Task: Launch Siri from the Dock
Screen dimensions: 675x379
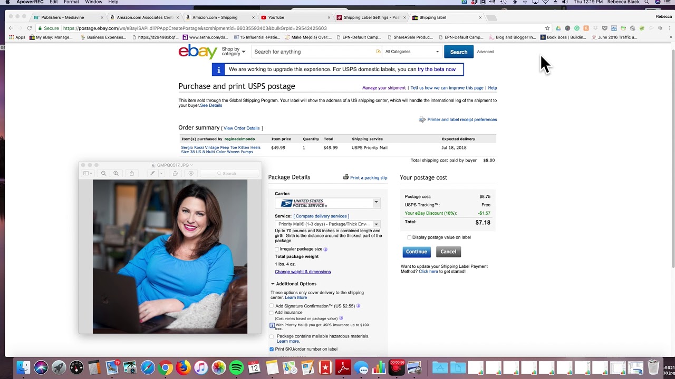Action: (41, 367)
